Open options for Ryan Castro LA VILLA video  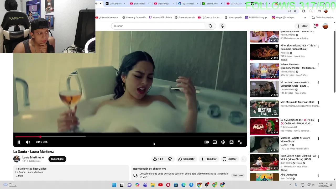319,156
